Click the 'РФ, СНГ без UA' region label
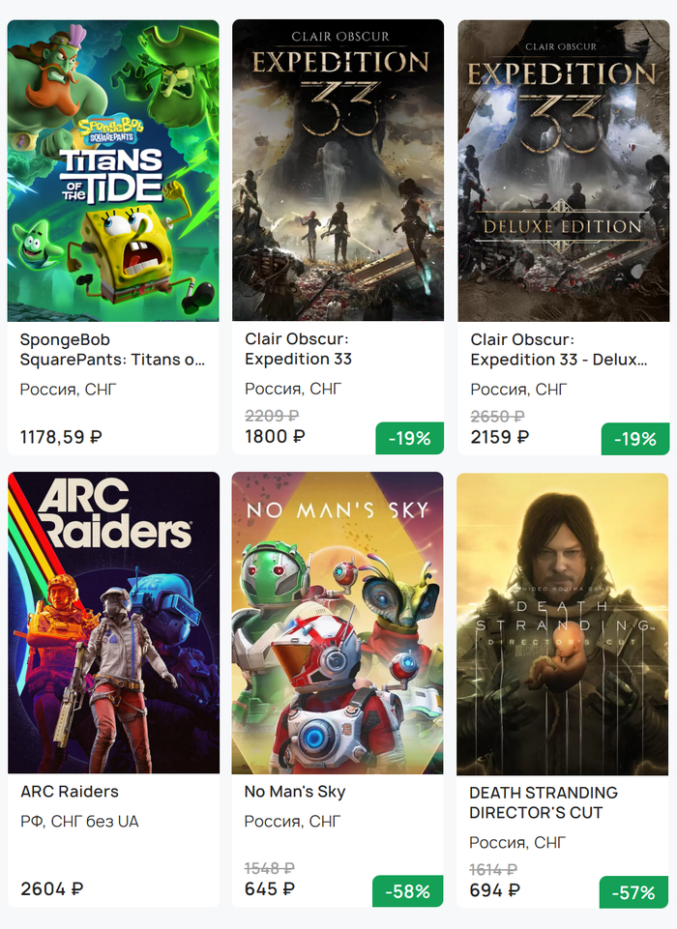 click(x=79, y=822)
